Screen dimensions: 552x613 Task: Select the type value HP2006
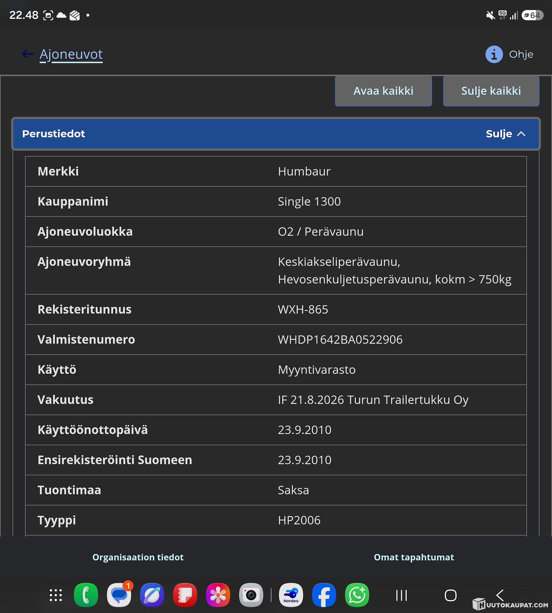[299, 520]
